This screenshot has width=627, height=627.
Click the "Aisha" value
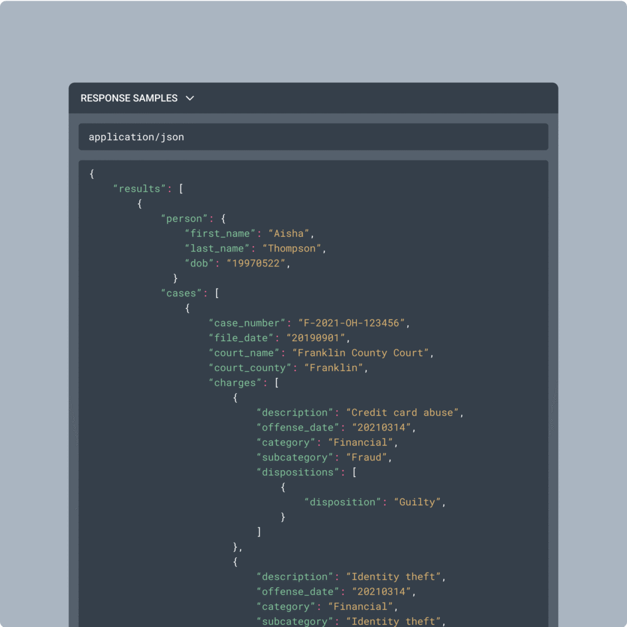pos(289,233)
